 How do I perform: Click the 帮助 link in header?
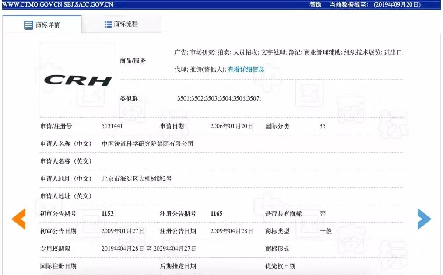(x=316, y=4)
